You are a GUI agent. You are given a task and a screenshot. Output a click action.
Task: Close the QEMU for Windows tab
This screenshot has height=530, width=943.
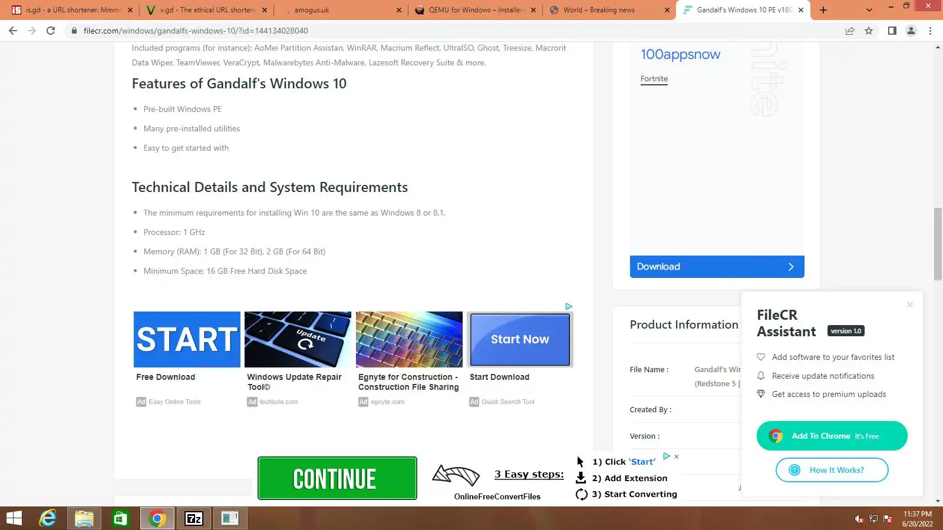pyautogui.click(x=533, y=10)
